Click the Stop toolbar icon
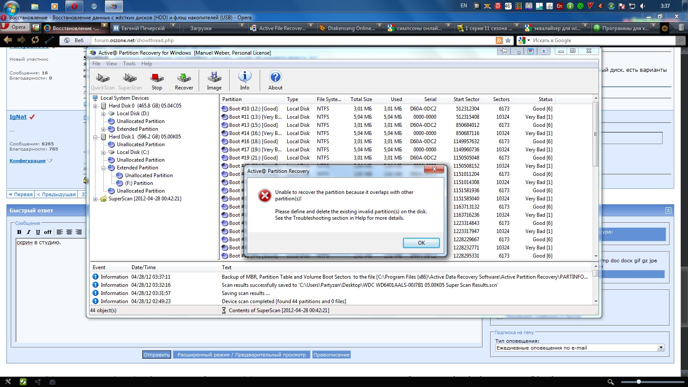 (157, 80)
